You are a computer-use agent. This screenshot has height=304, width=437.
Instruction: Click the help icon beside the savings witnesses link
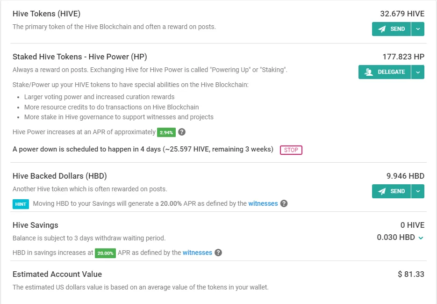pyautogui.click(x=218, y=253)
